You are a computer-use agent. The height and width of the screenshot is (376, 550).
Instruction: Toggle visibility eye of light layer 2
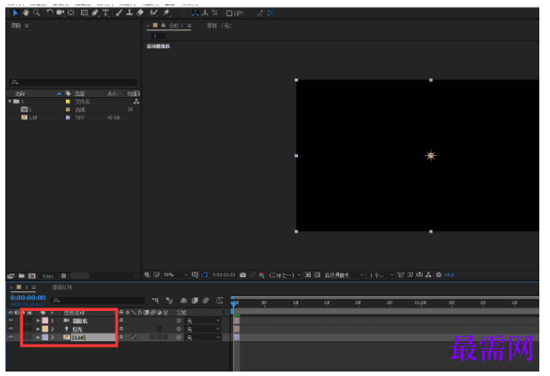(11, 329)
